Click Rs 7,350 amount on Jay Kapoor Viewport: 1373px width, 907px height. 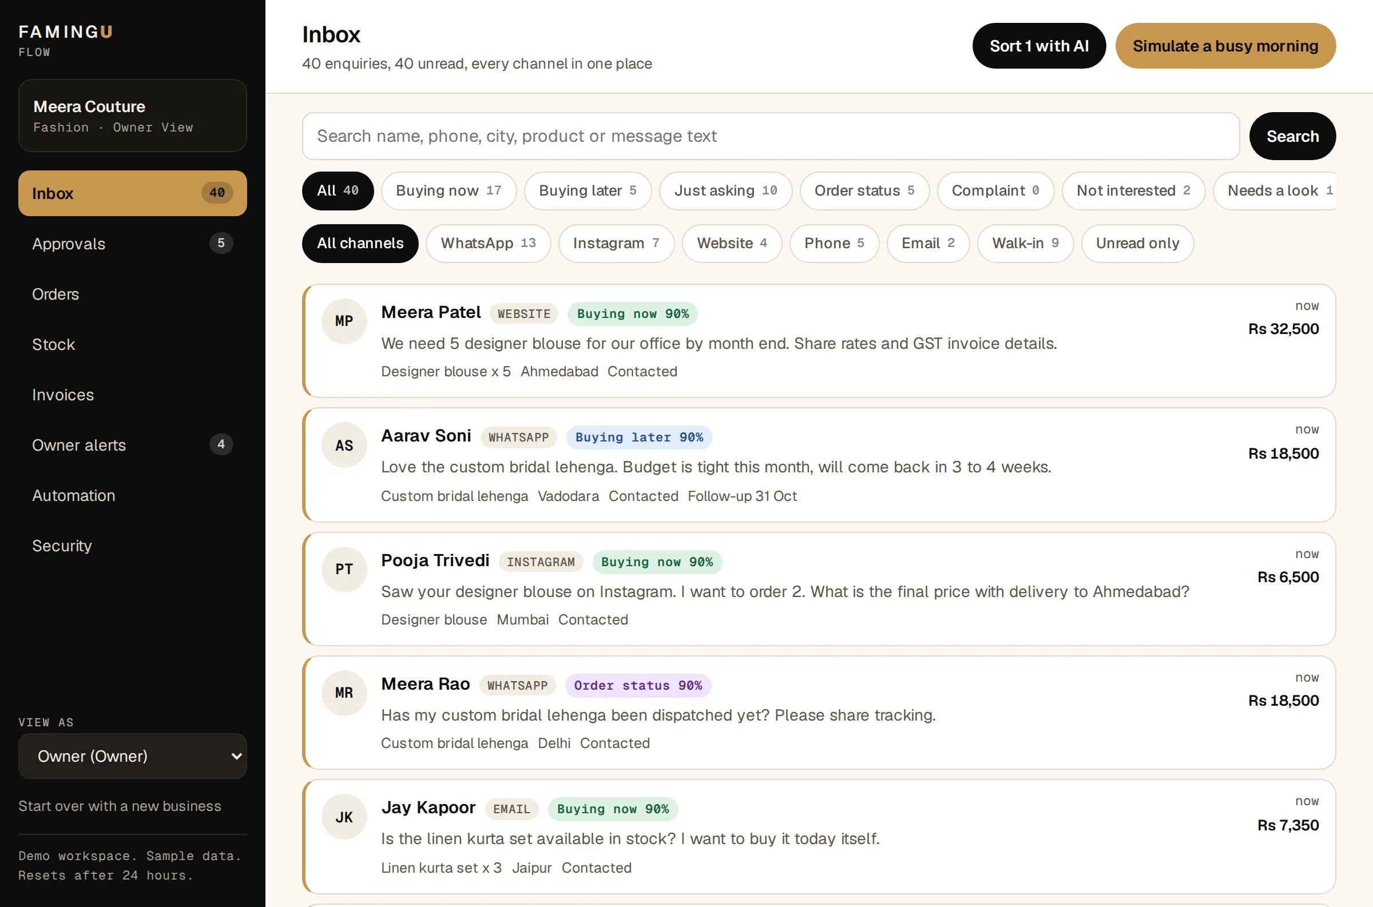[x=1287, y=825]
